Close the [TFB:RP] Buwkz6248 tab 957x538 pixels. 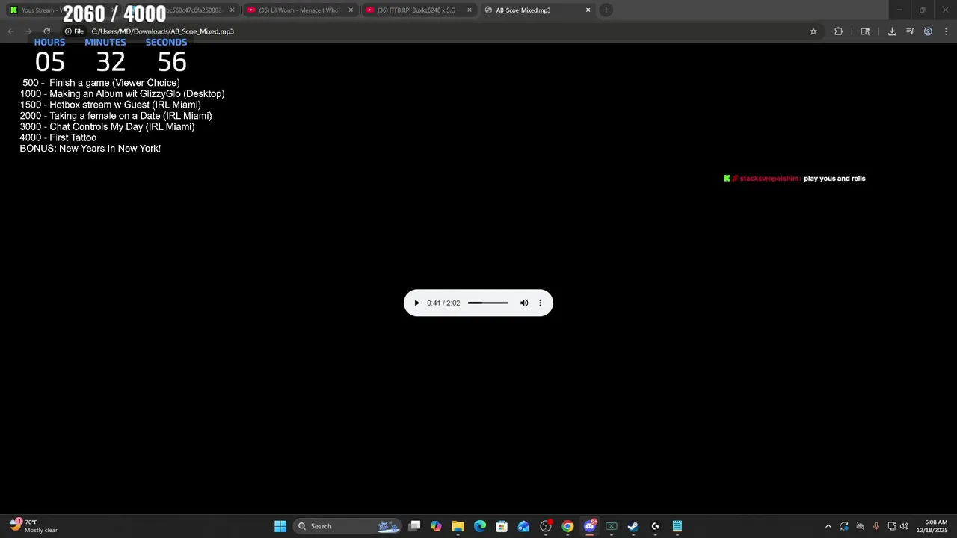(470, 10)
